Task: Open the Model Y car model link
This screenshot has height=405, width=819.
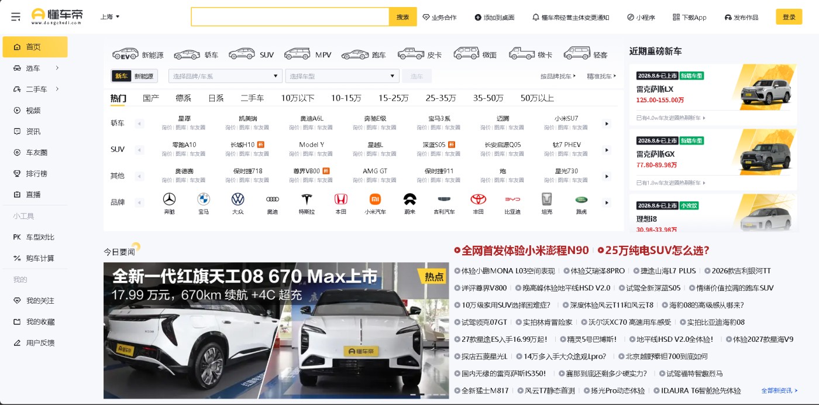Action: pyautogui.click(x=311, y=145)
